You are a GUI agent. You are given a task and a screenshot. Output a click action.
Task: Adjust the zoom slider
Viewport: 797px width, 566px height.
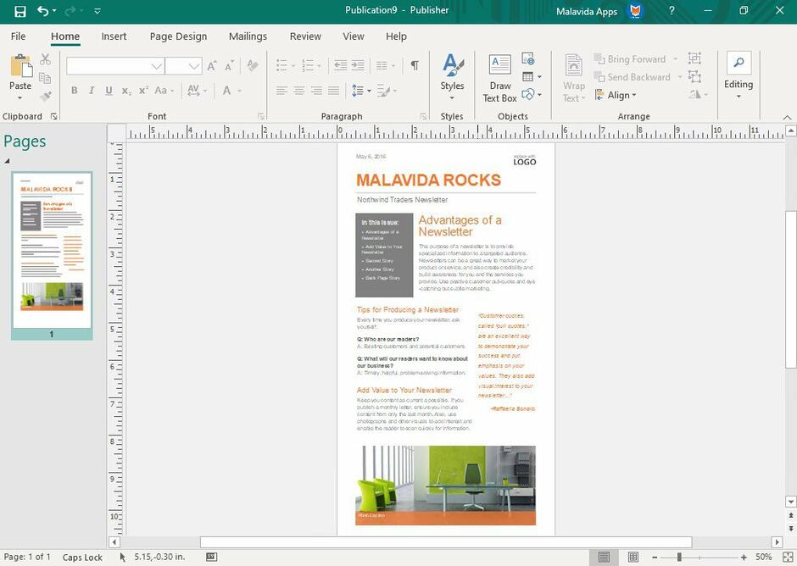pos(679,558)
